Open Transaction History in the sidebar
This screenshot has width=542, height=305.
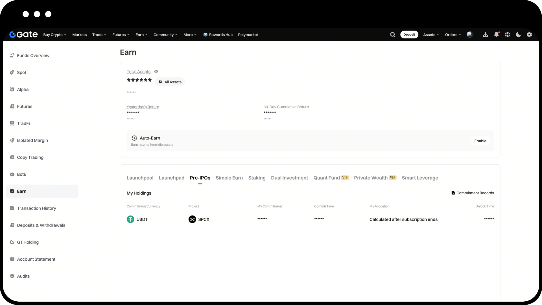coord(36,208)
